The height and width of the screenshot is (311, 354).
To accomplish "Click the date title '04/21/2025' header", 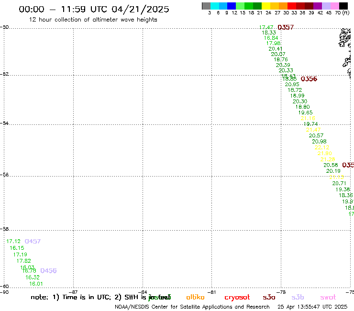I will pyautogui.click(x=140, y=9).
